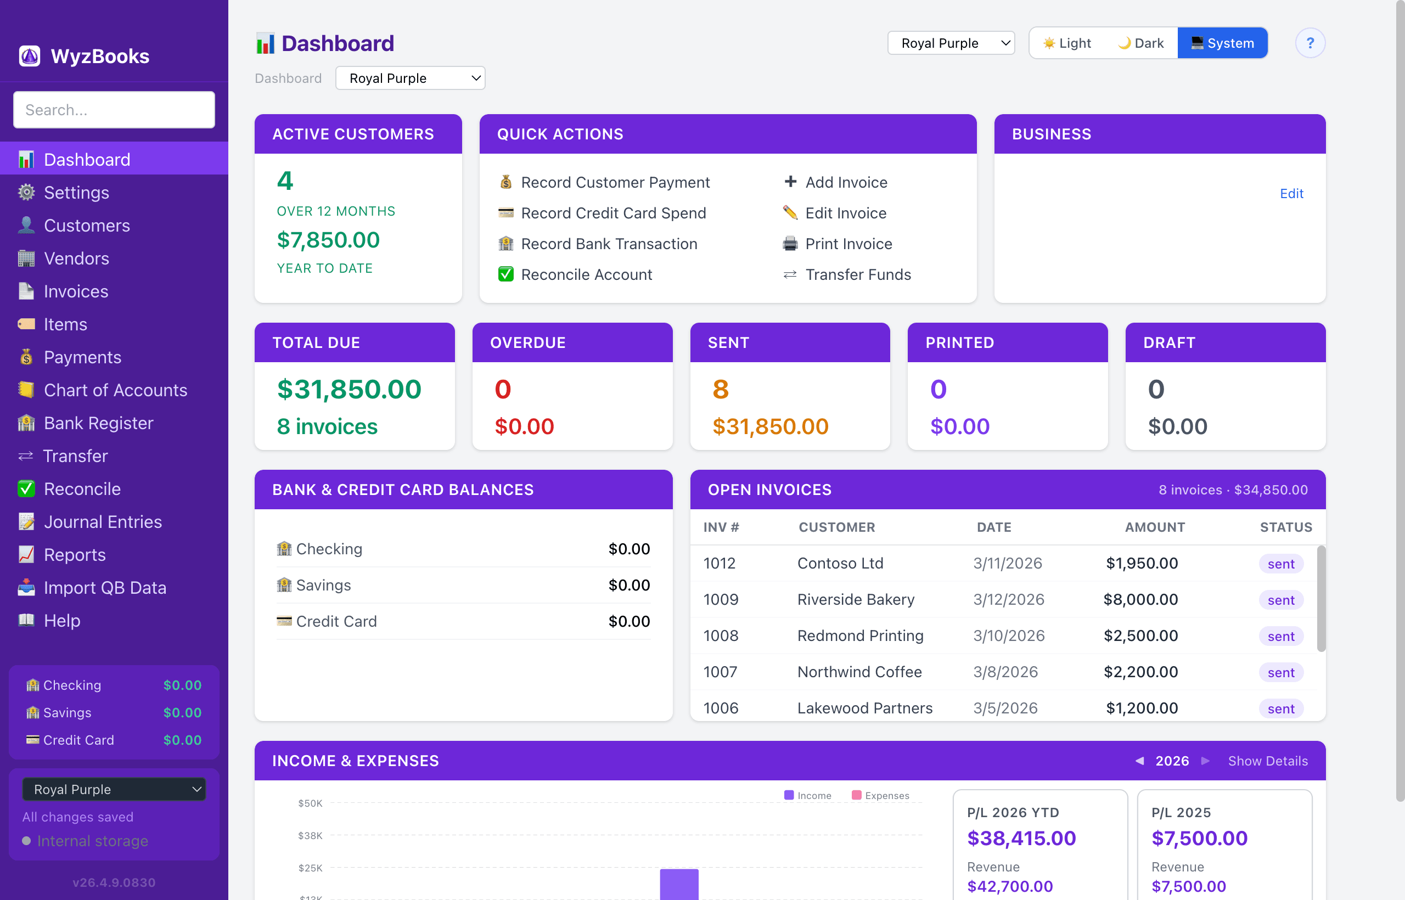Switch theme to Light mode
This screenshot has height=900, width=1405.
[x=1066, y=43]
